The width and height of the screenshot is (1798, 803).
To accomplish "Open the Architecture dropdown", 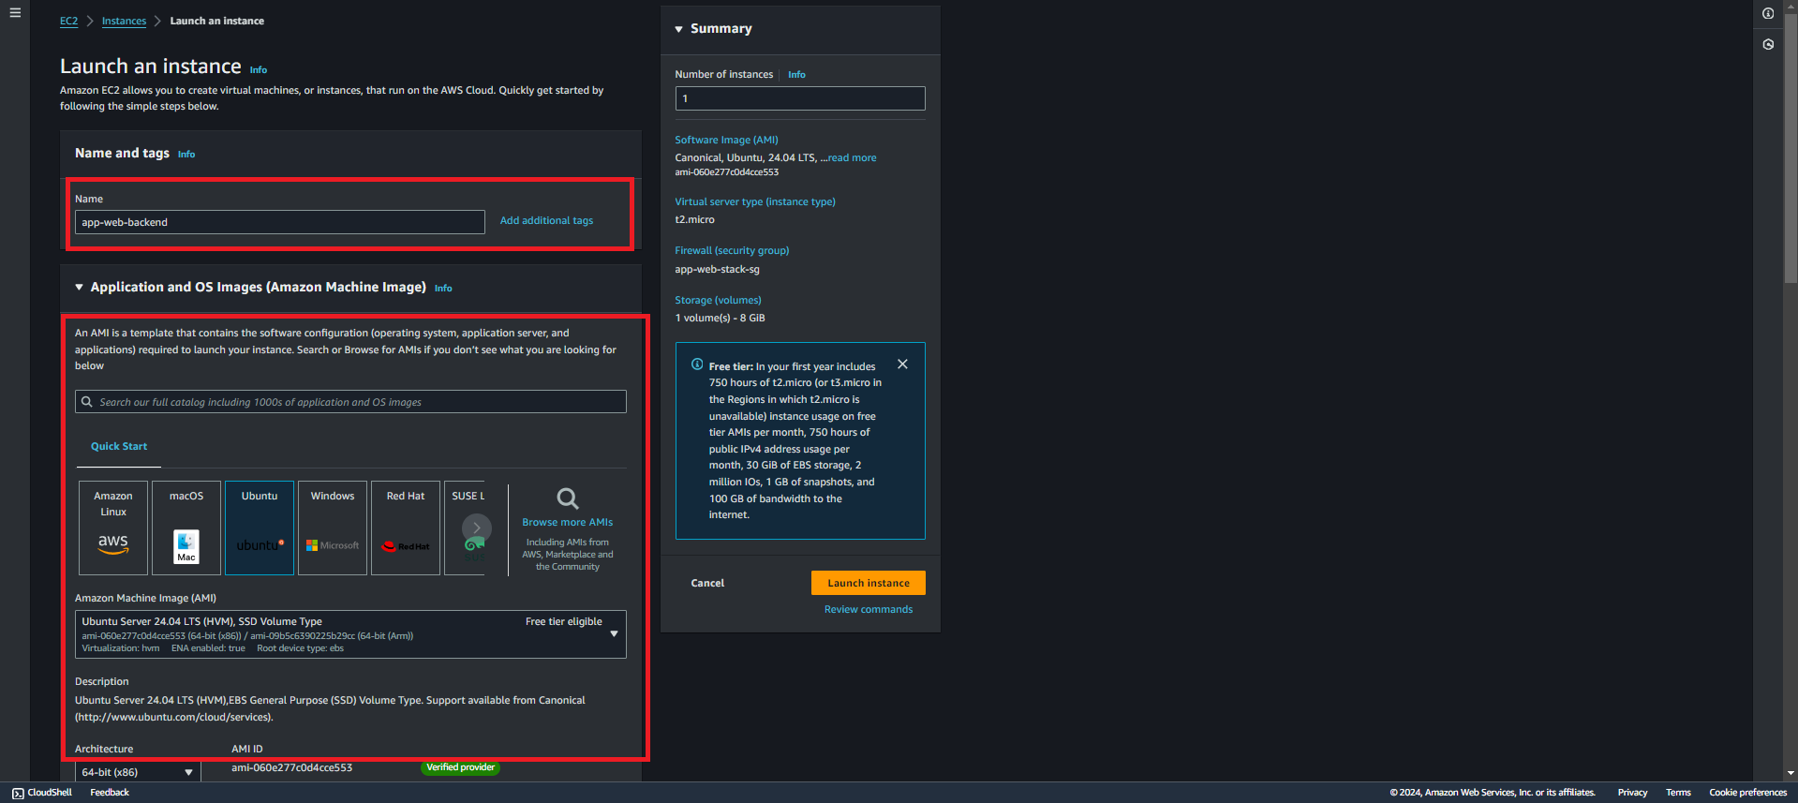I will tap(138, 772).
